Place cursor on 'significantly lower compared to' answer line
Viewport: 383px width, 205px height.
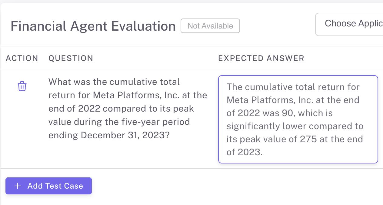click(295, 126)
